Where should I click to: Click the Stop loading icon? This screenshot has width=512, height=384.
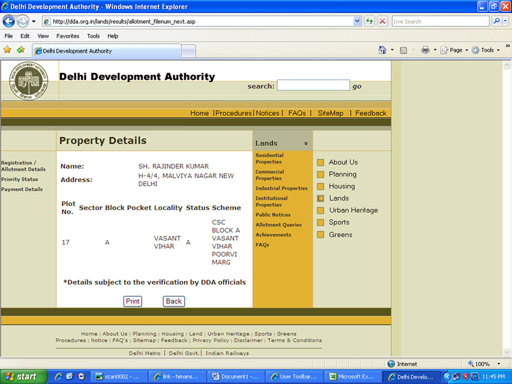pyautogui.click(x=382, y=21)
